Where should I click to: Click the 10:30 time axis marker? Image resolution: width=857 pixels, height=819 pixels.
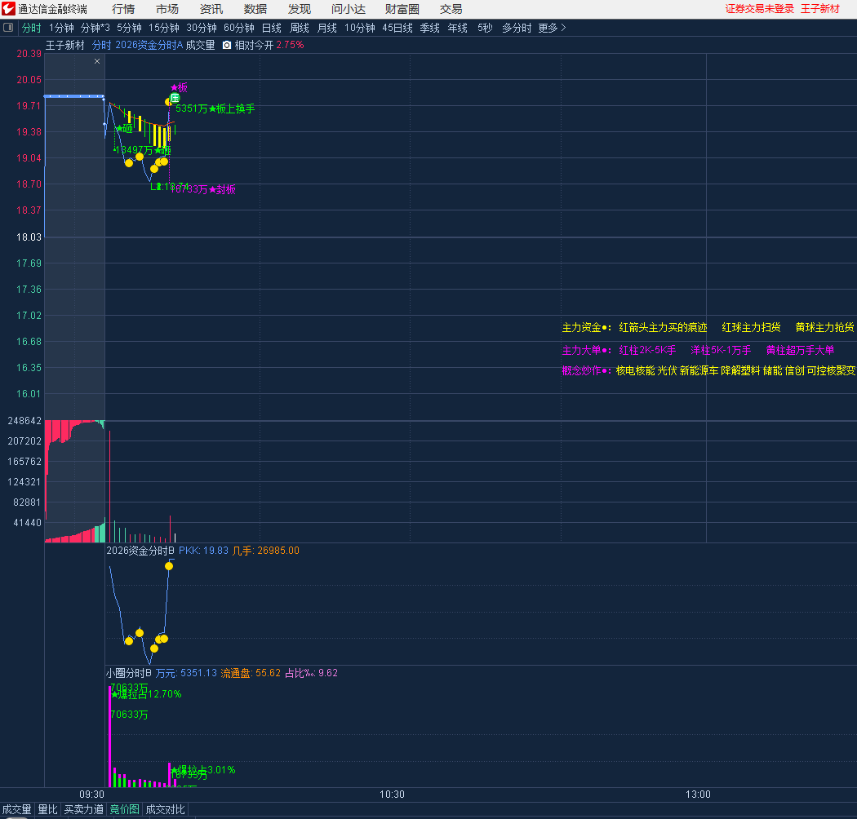pos(392,795)
